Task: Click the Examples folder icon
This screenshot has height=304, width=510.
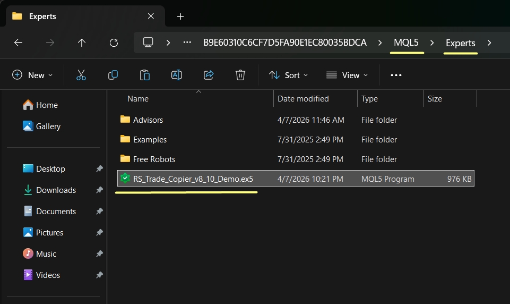Action: click(x=125, y=139)
